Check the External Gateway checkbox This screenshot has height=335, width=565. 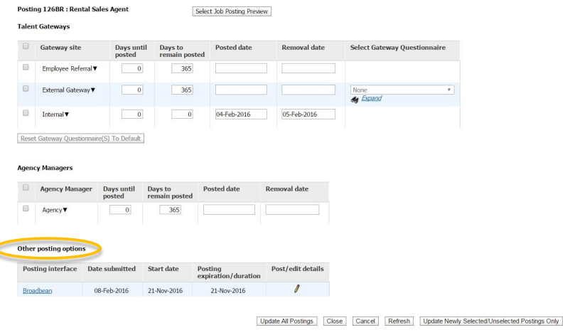[26, 88]
